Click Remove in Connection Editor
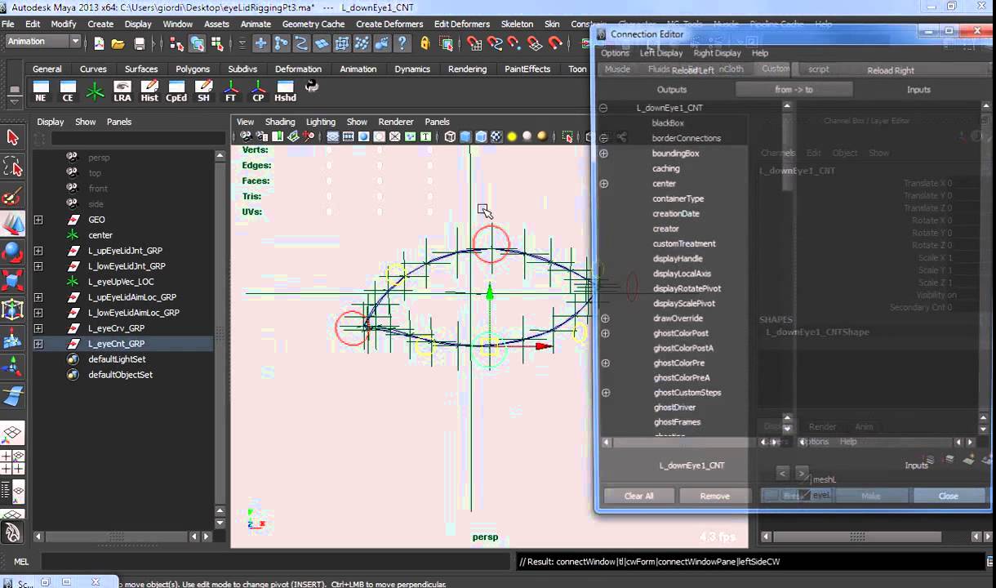The height and width of the screenshot is (588, 996). (714, 496)
